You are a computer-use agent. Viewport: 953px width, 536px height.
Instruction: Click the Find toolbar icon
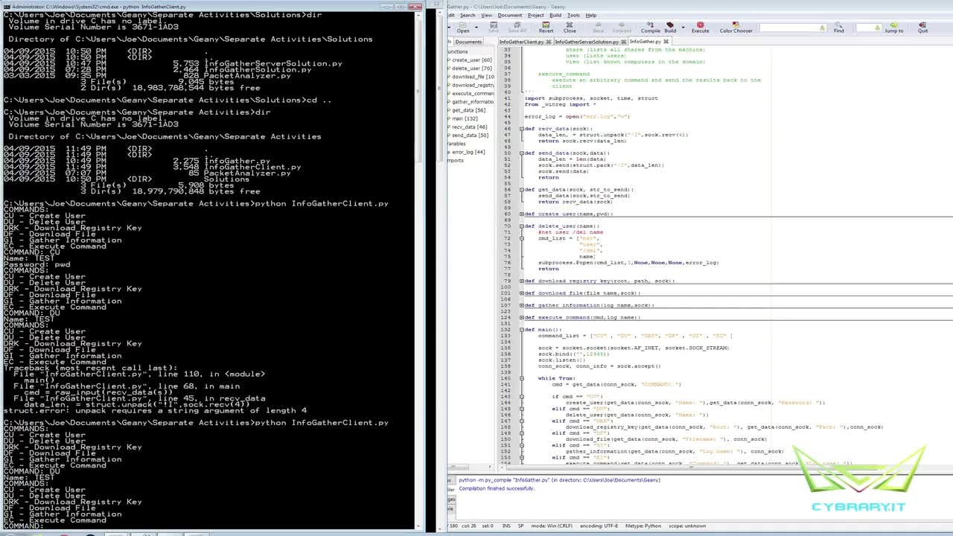[x=839, y=28]
